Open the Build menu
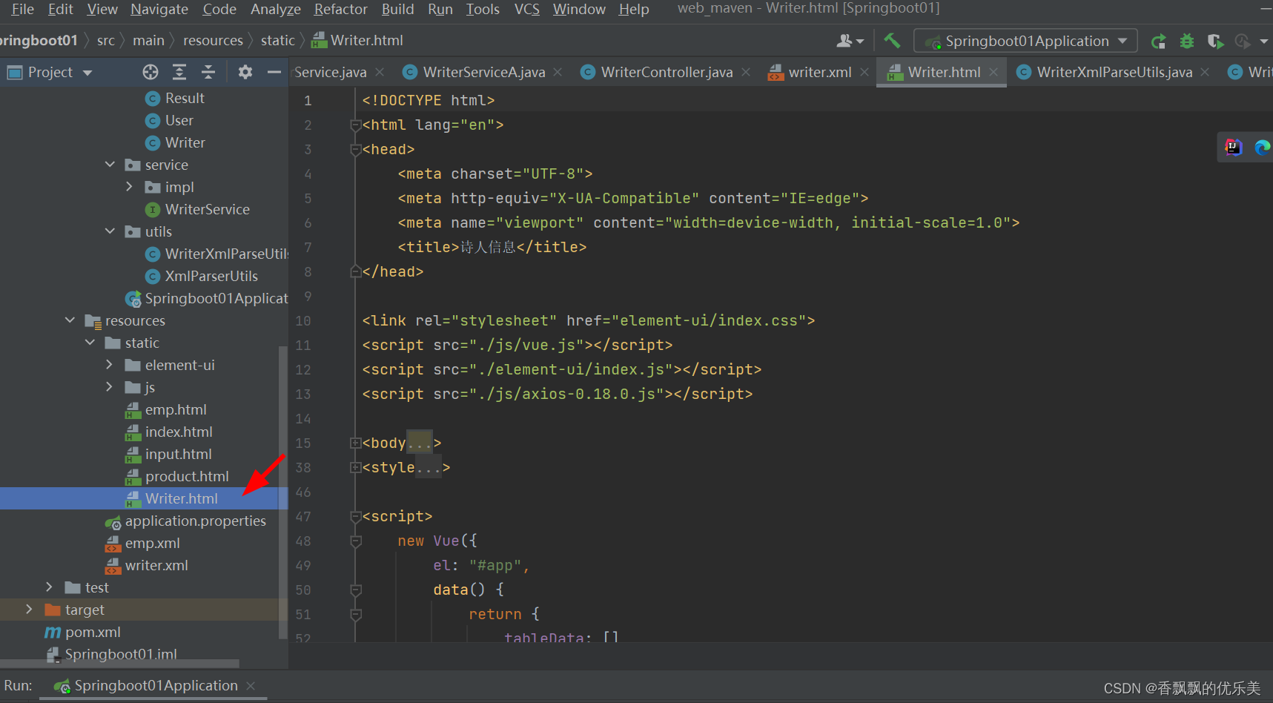Image resolution: width=1273 pixels, height=703 pixels. (397, 9)
